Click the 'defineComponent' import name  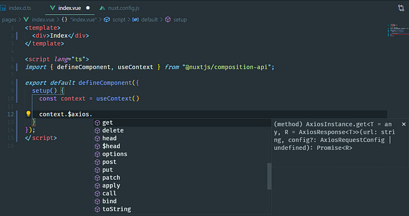click(84, 67)
